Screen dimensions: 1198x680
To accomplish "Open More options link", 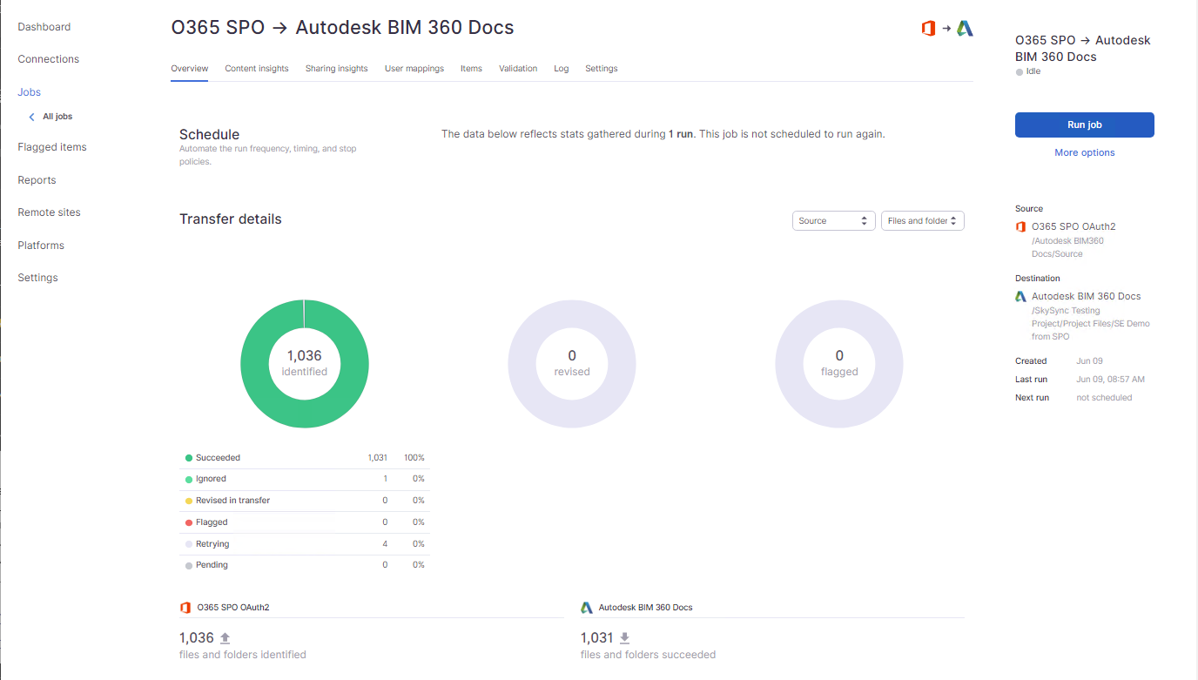I will coord(1085,153).
